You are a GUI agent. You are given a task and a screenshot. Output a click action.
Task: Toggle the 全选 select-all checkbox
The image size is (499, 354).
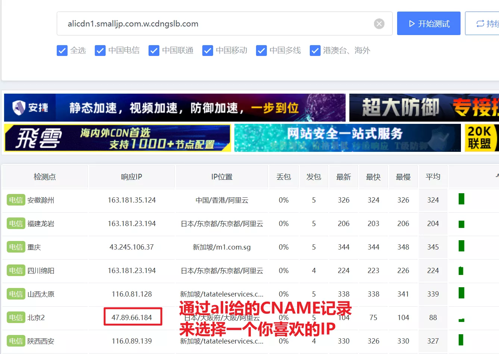pyautogui.click(x=62, y=50)
